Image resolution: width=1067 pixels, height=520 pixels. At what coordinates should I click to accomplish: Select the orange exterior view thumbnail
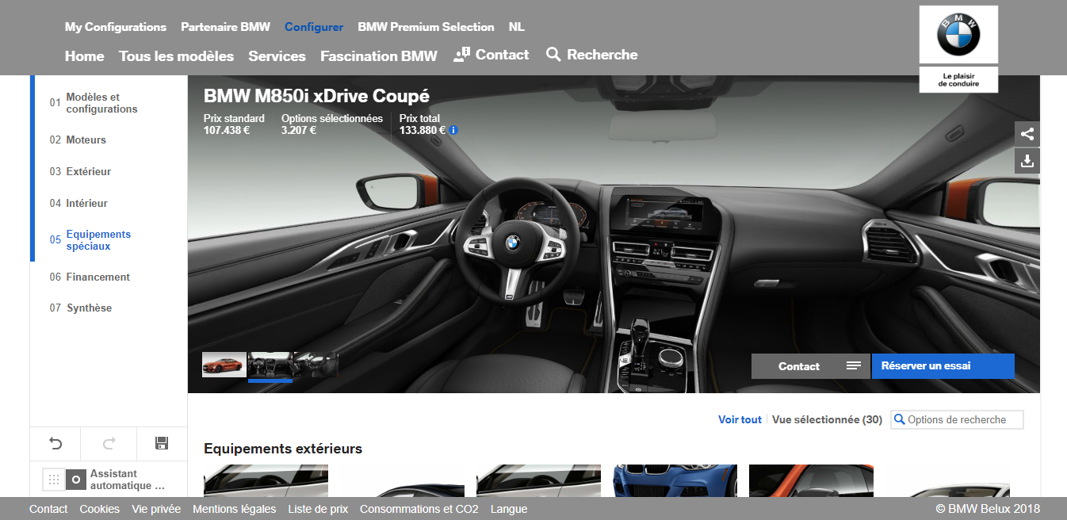tap(224, 365)
